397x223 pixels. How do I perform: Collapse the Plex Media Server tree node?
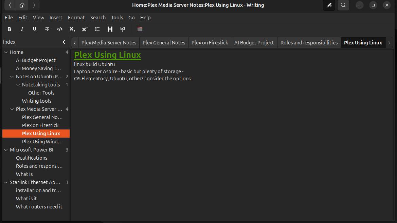(12, 109)
